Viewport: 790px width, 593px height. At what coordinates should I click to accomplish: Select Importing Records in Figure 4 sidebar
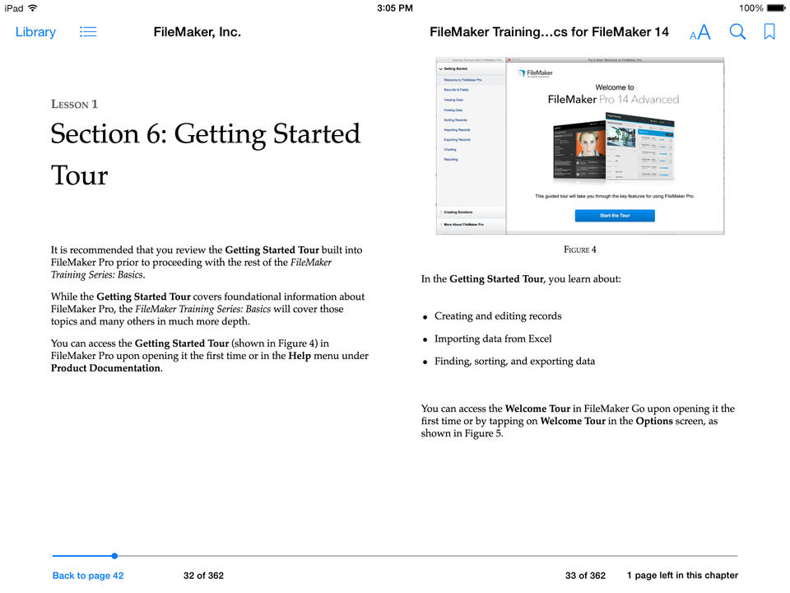(457, 130)
